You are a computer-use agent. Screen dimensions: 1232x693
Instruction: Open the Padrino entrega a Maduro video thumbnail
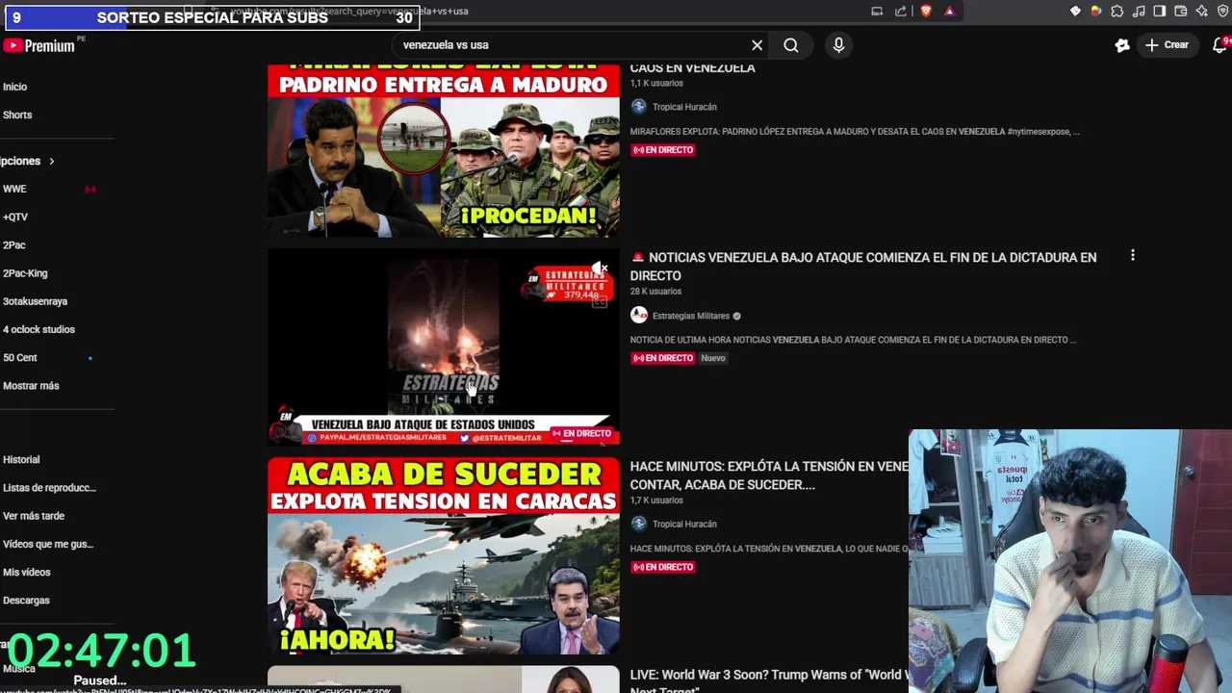[444, 150]
